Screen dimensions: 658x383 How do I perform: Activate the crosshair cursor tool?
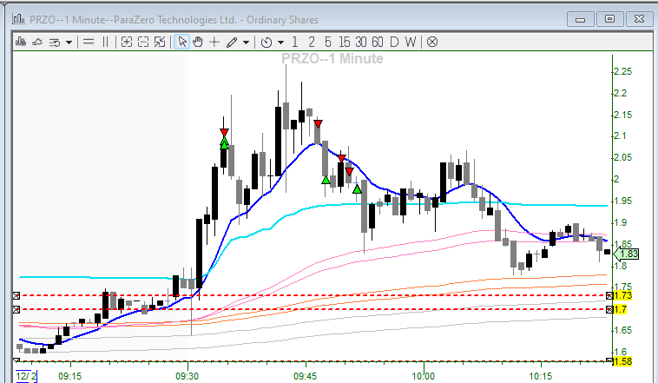[214, 42]
